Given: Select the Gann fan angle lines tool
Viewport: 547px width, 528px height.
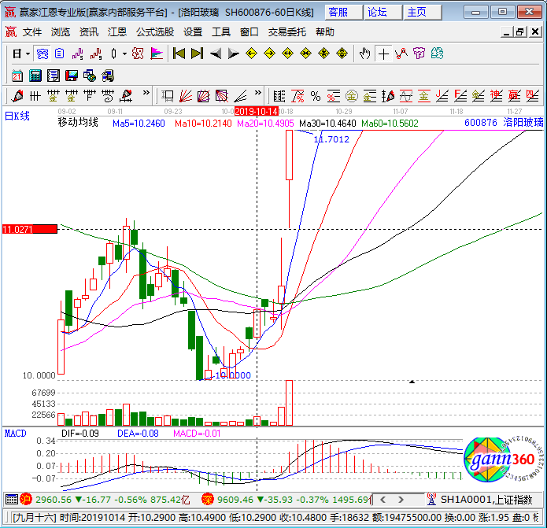Looking at the screenshot, I should click(186, 96).
